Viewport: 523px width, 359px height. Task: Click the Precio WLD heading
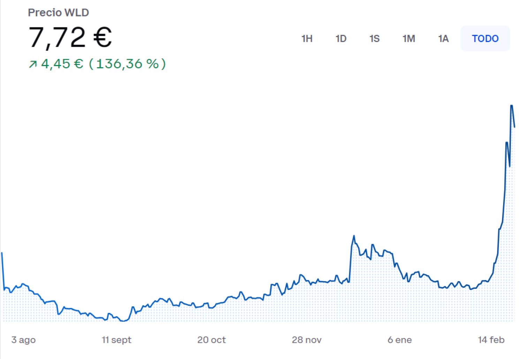coord(58,13)
